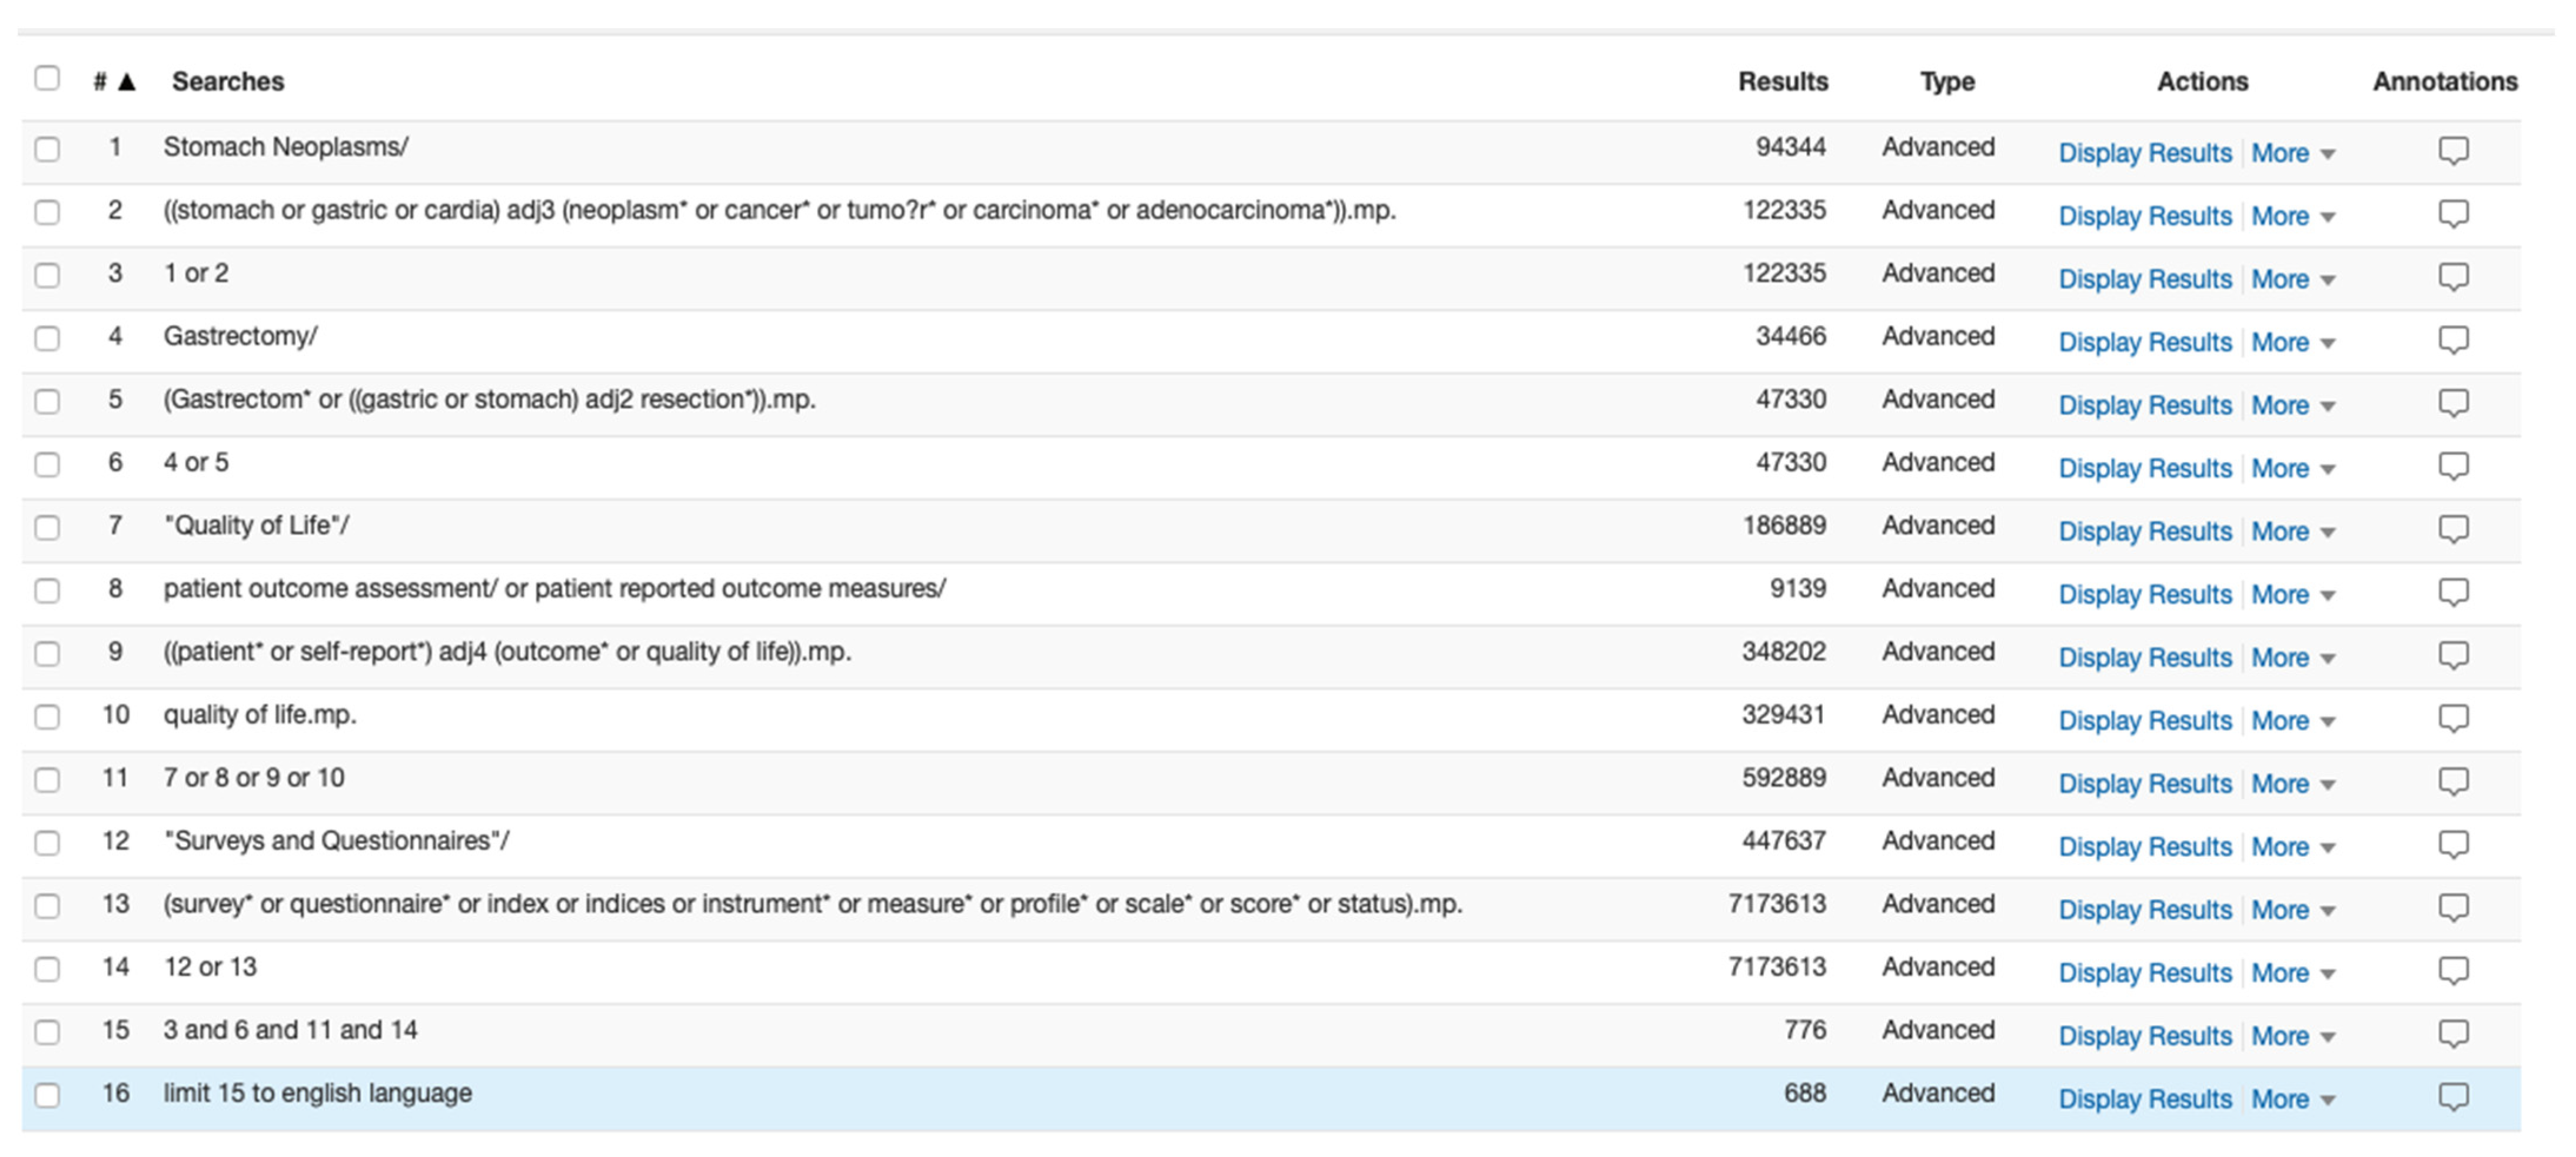
Task: Annotate search 15 '3 and 6 and 11 and 14'
Action: click(x=2453, y=1033)
